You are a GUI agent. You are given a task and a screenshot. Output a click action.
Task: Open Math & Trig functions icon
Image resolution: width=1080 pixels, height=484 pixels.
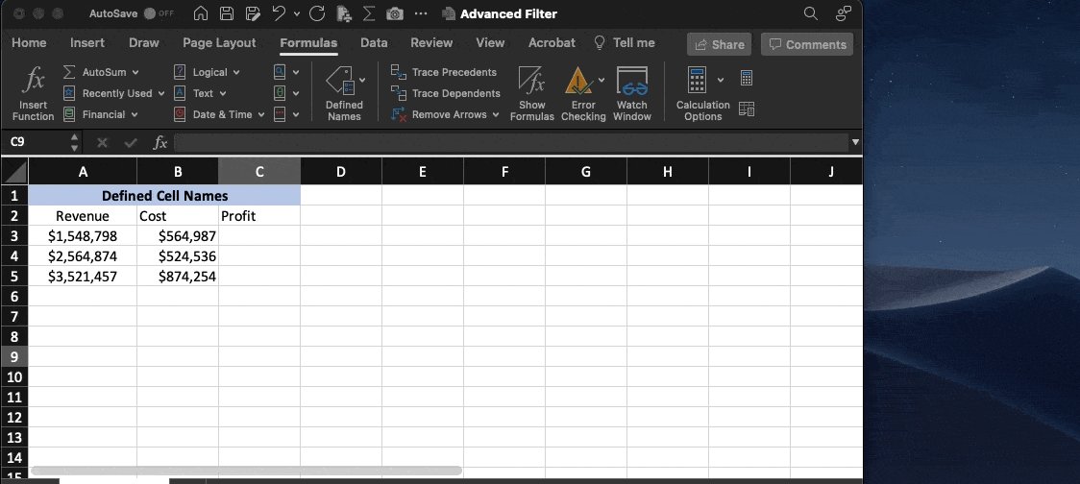(x=280, y=93)
